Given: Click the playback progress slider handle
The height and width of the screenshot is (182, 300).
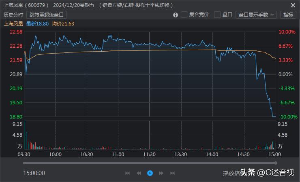Looking at the screenshot, I should click(276, 163).
